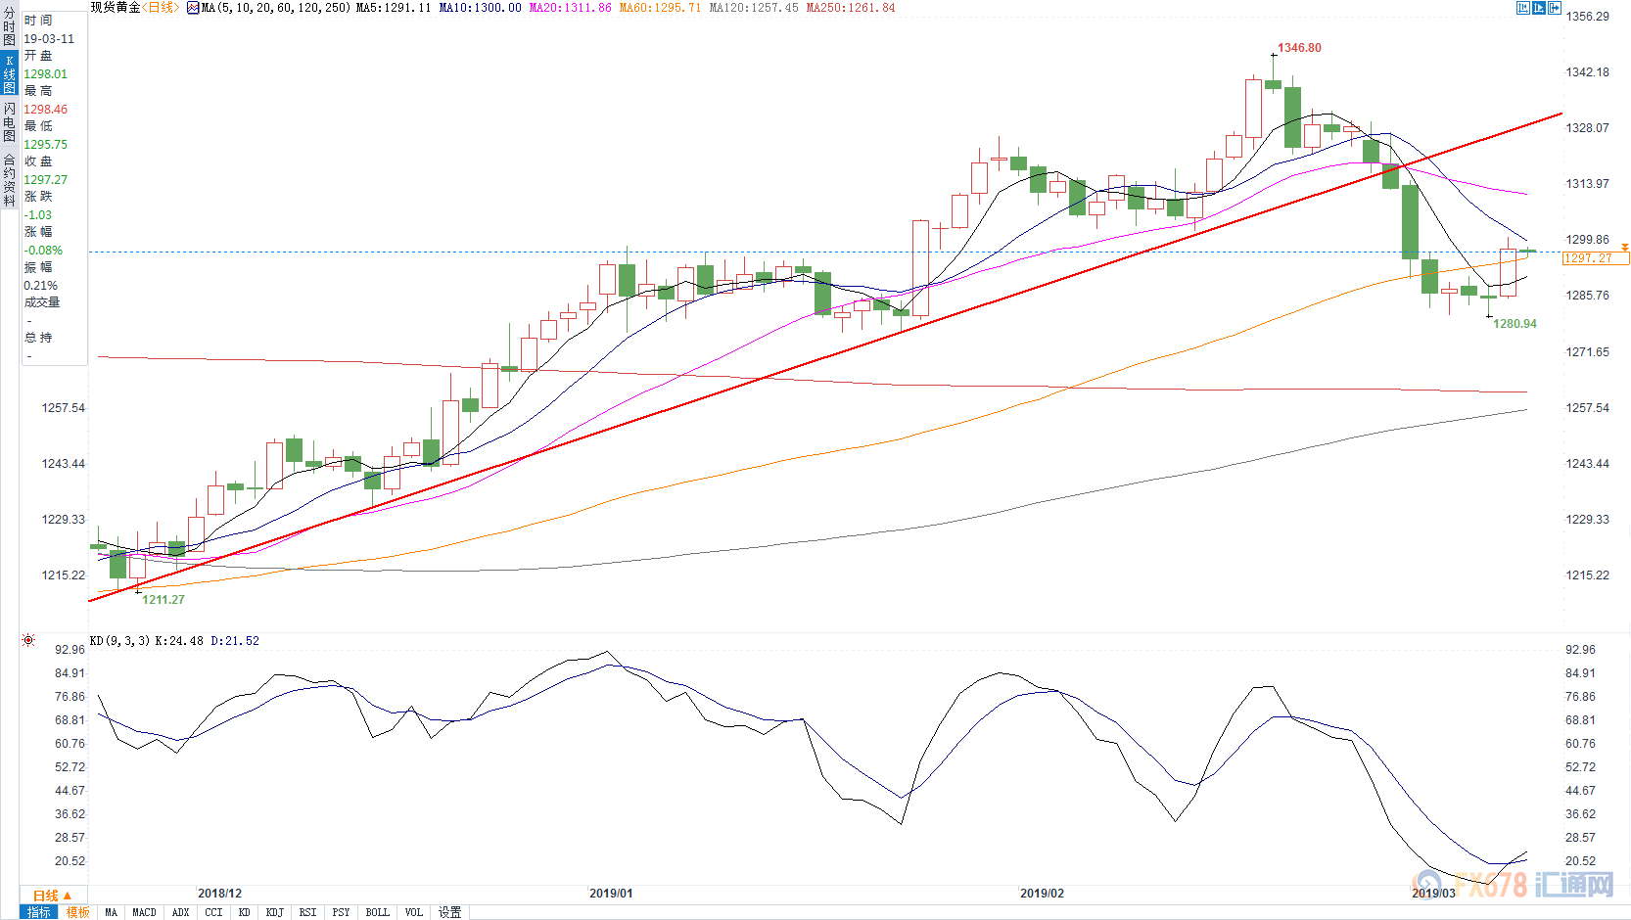Click the 2018/12 date axis label
1631x920 pixels.
219,894
